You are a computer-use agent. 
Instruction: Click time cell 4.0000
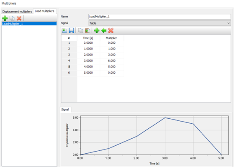click(x=88, y=67)
